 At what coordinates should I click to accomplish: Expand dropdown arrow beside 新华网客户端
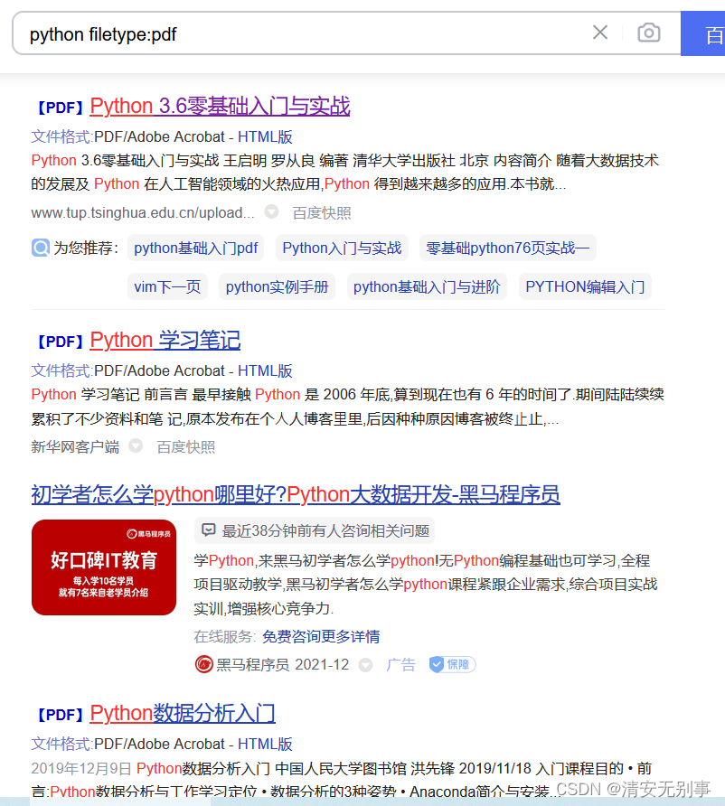136,445
